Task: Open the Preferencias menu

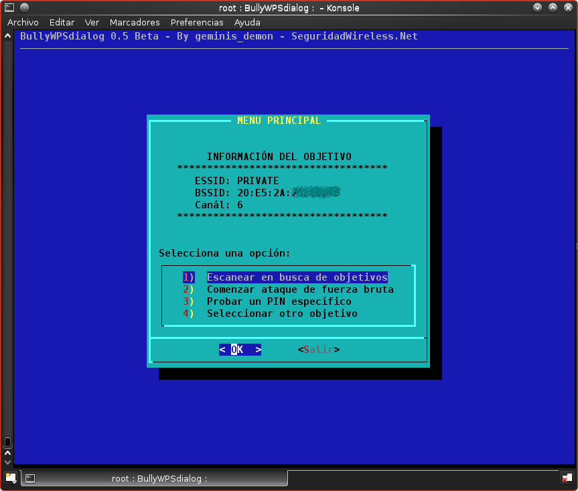Action: click(197, 22)
